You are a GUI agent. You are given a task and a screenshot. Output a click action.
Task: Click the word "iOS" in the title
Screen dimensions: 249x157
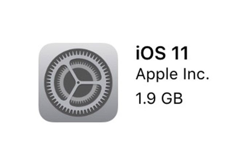tap(150, 53)
